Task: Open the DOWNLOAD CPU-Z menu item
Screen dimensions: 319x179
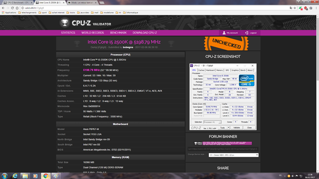Action: [x=145, y=33]
